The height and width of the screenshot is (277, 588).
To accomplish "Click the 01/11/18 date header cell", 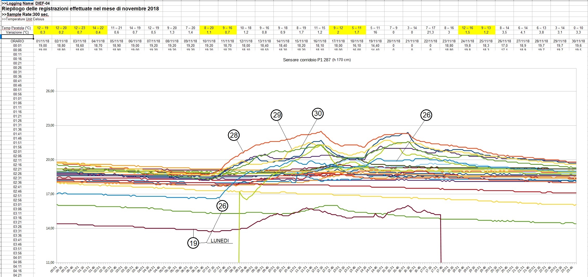I will point(43,41).
